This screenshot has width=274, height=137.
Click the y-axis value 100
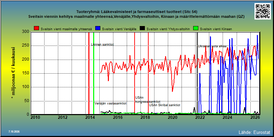click(x=25, y=87)
